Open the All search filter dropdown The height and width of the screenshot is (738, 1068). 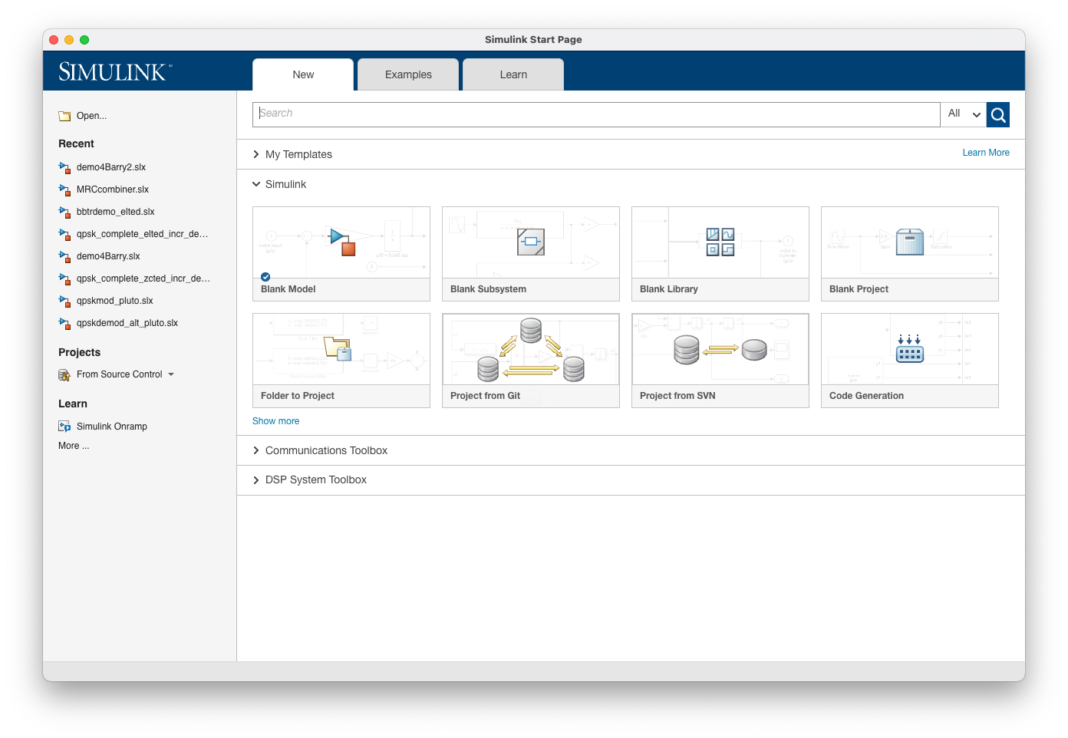(964, 114)
